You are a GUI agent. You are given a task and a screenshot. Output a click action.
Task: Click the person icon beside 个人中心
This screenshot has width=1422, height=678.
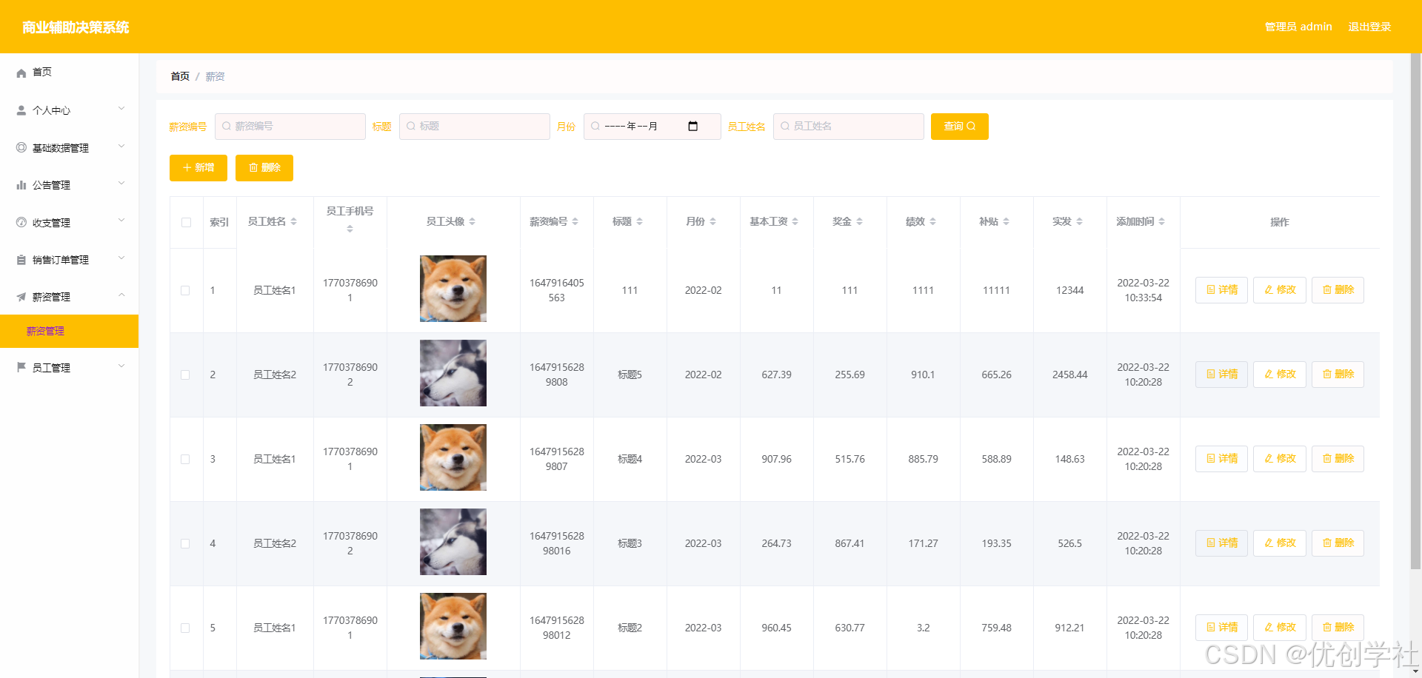pos(21,110)
